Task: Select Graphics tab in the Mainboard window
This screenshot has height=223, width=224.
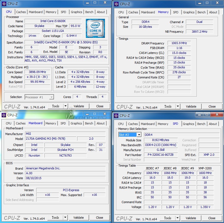Action: point(76,123)
